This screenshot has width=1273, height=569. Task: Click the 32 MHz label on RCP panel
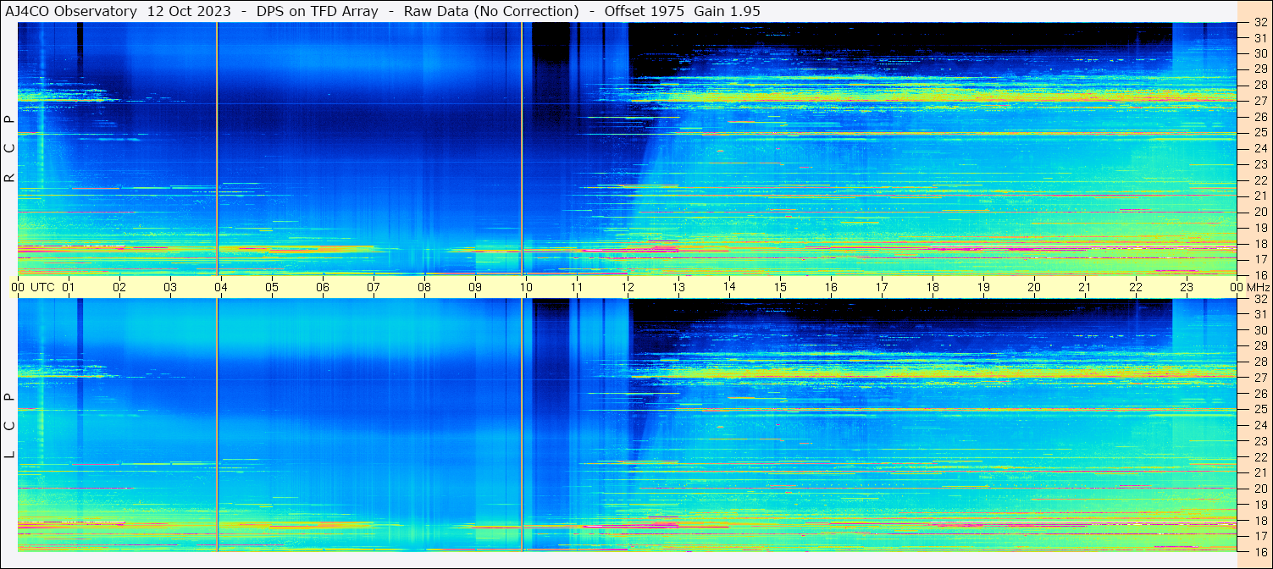(x=1259, y=23)
